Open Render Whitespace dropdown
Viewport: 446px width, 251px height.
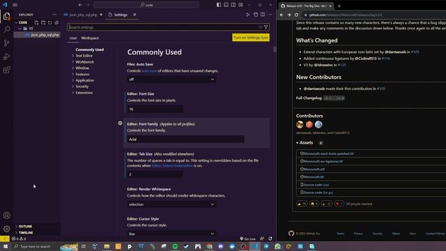(171, 204)
